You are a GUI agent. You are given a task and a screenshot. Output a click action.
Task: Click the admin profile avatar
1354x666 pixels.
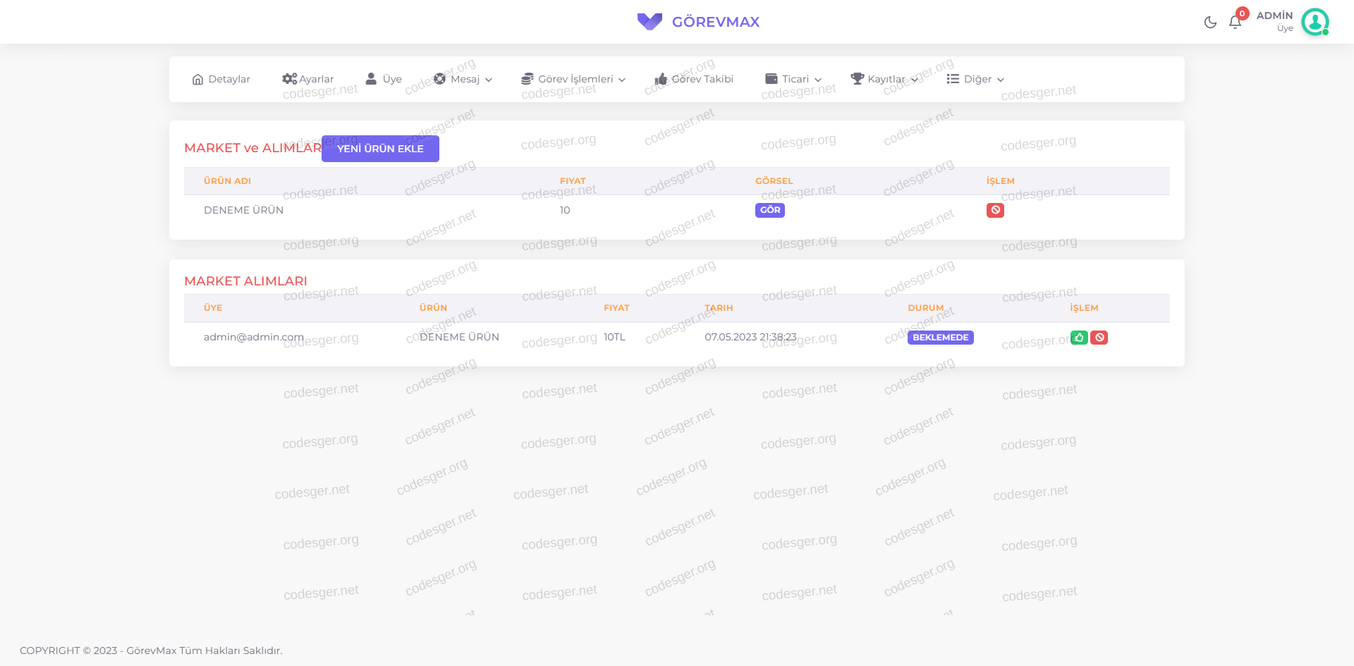[x=1315, y=22]
